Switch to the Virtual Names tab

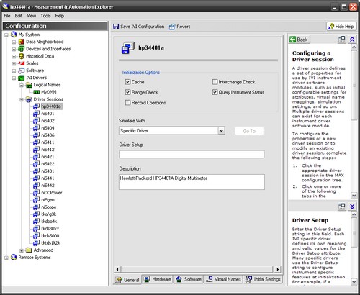click(x=223, y=279)
